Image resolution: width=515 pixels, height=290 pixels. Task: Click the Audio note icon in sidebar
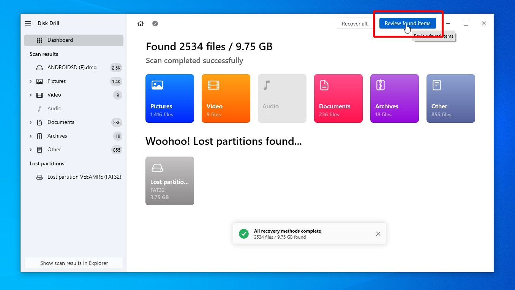[x=39, y=109]
